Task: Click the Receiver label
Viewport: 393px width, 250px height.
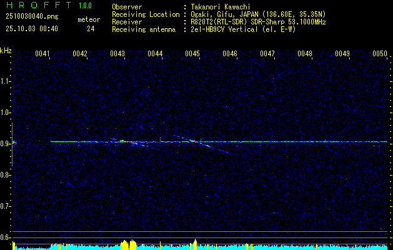Action: 127,22
